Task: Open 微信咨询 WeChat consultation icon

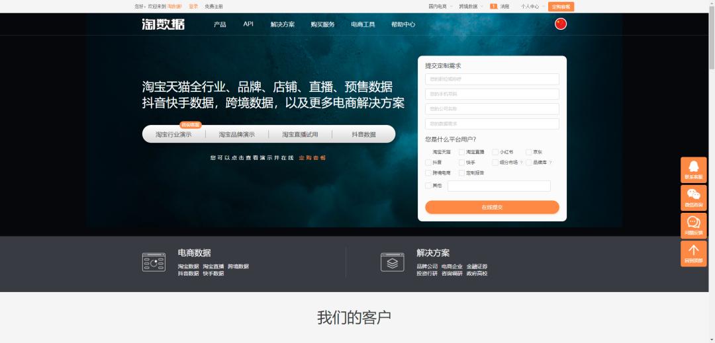Action: tap(694, 198)
